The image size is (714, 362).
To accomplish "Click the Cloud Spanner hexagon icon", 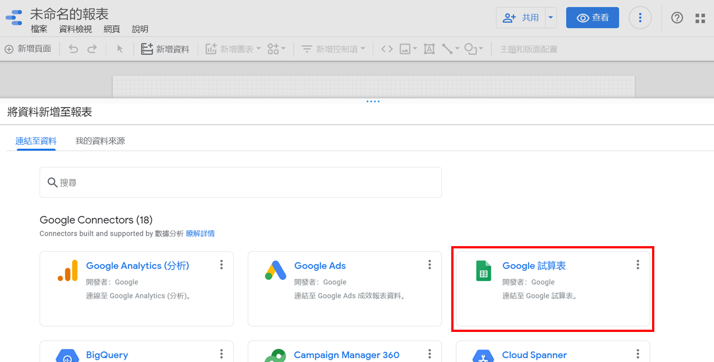I will pyautogui.click(x=484, y=355).
